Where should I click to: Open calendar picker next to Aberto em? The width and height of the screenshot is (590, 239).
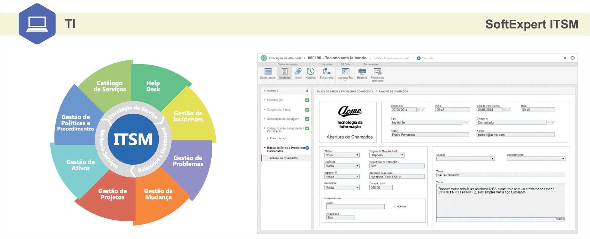point(419,110)
